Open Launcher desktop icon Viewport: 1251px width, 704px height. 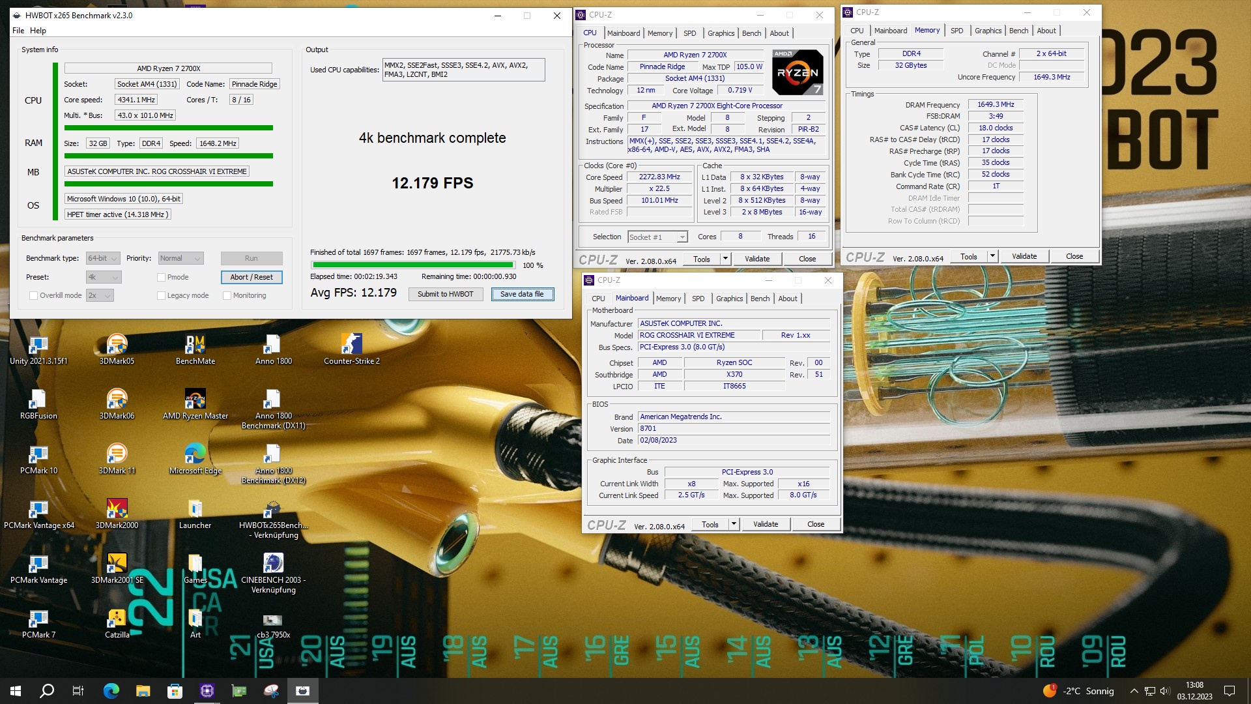pos(195,514)
